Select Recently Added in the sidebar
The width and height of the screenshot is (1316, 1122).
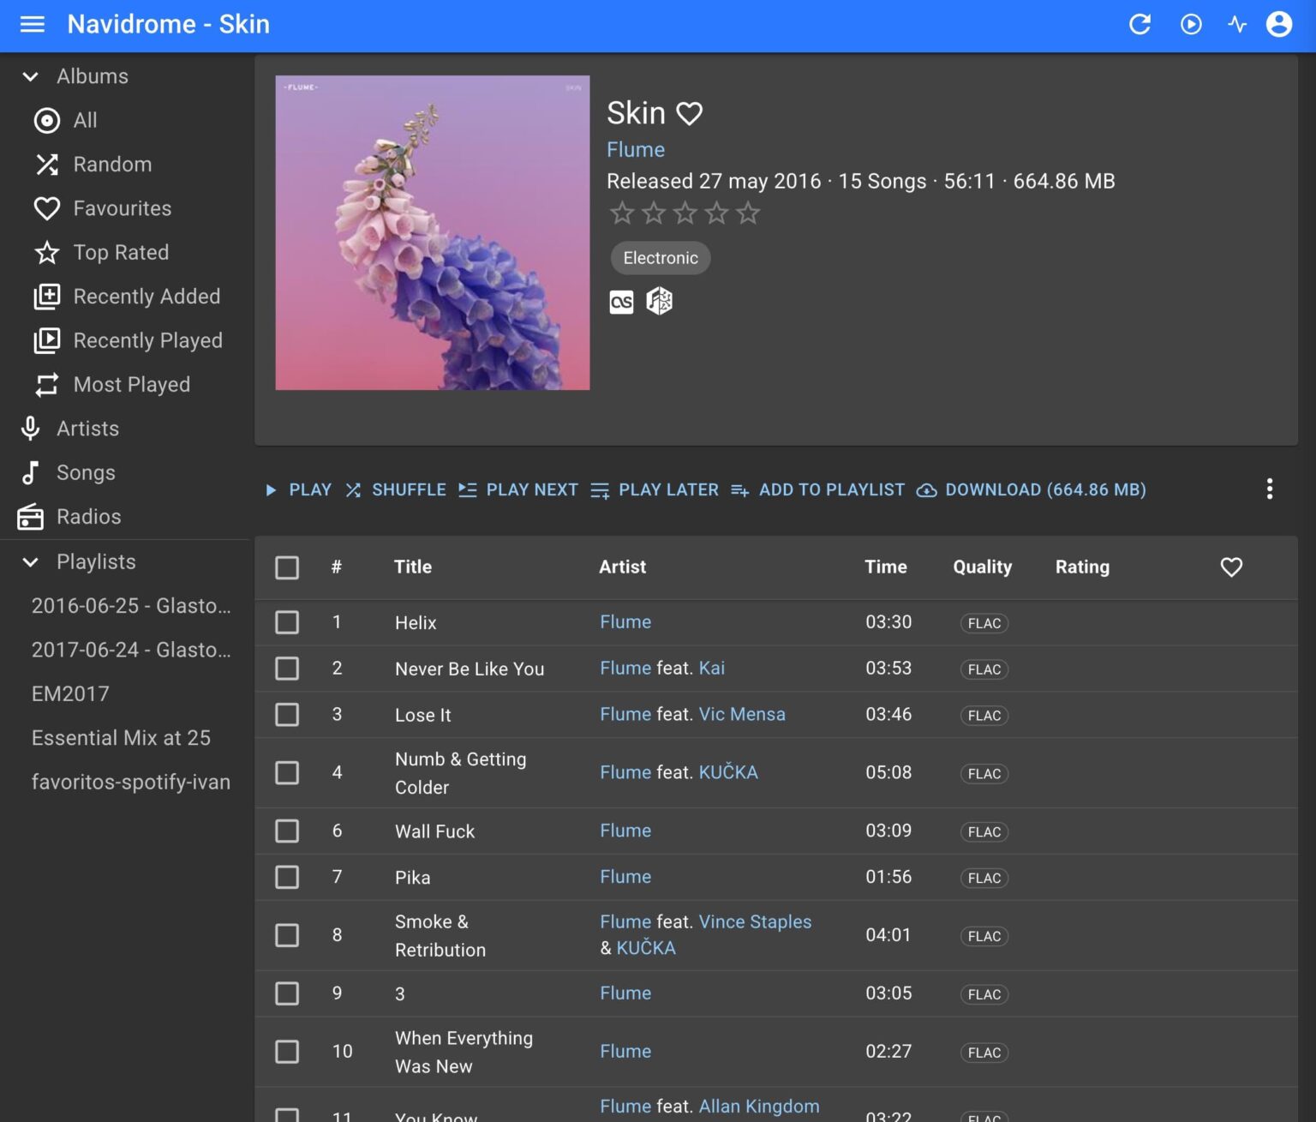coord(147,296)
